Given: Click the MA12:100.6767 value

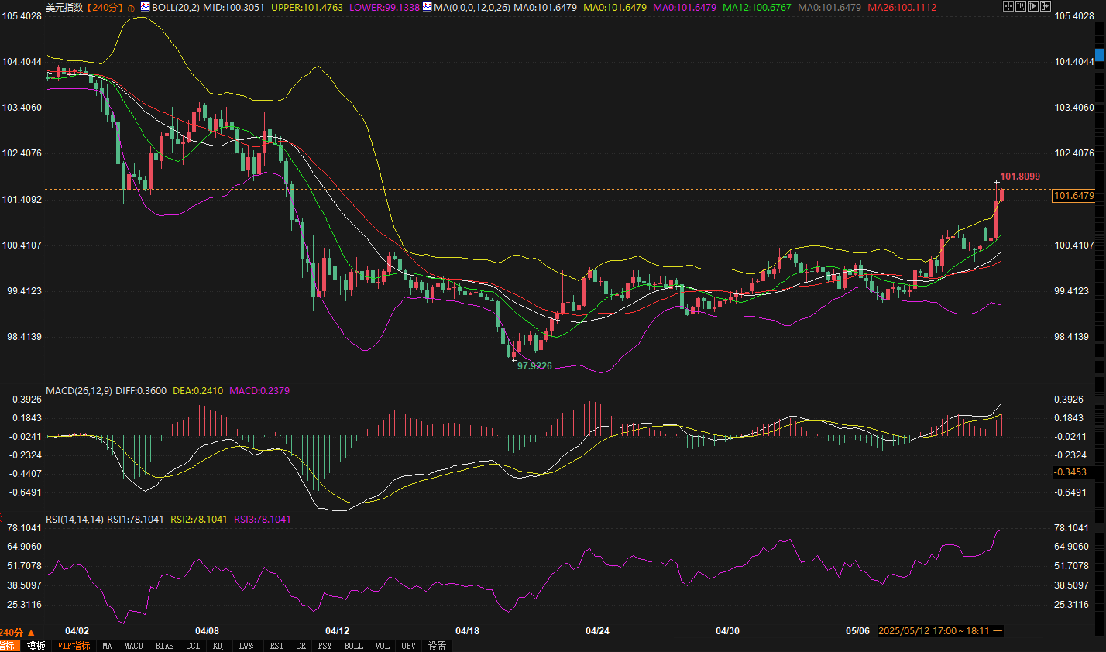Looking at the screenshot, I should point(757,7).
